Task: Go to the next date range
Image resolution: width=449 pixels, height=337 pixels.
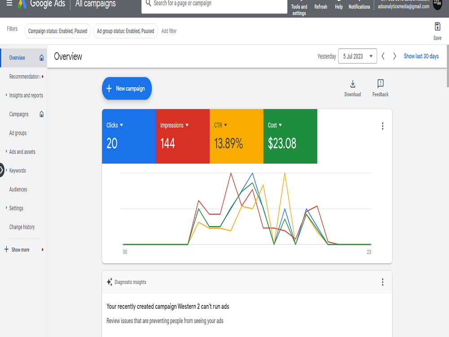Action: coord(395,56)
